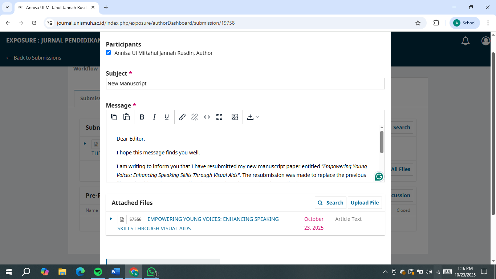Click the insert link icon

tap(182, 117)
